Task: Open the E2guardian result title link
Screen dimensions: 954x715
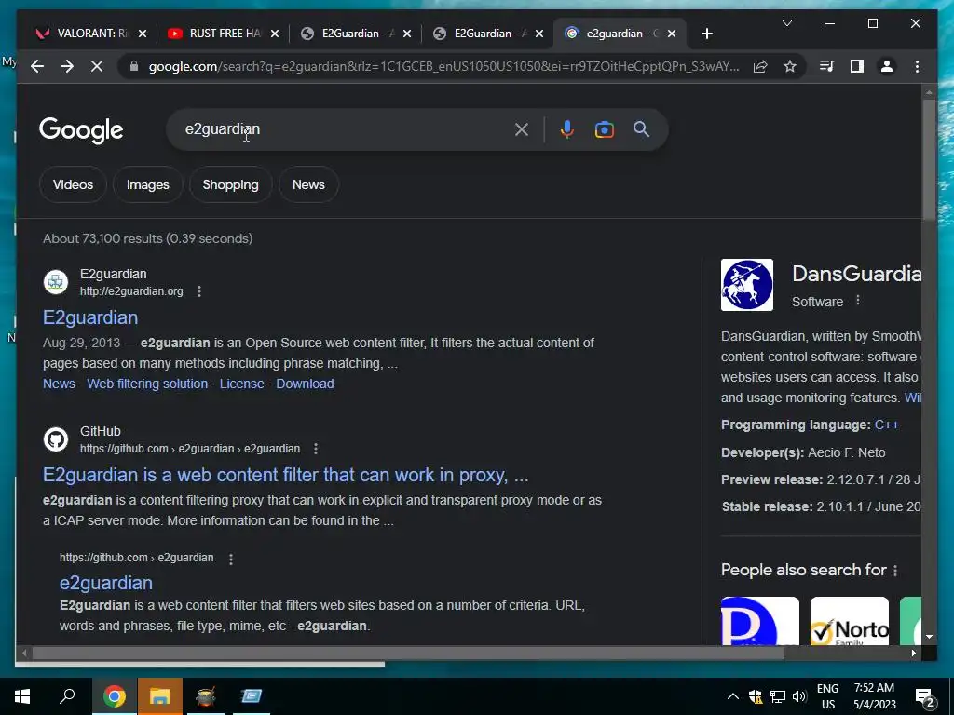Action: pyautogui.click(x=90, y=317)
